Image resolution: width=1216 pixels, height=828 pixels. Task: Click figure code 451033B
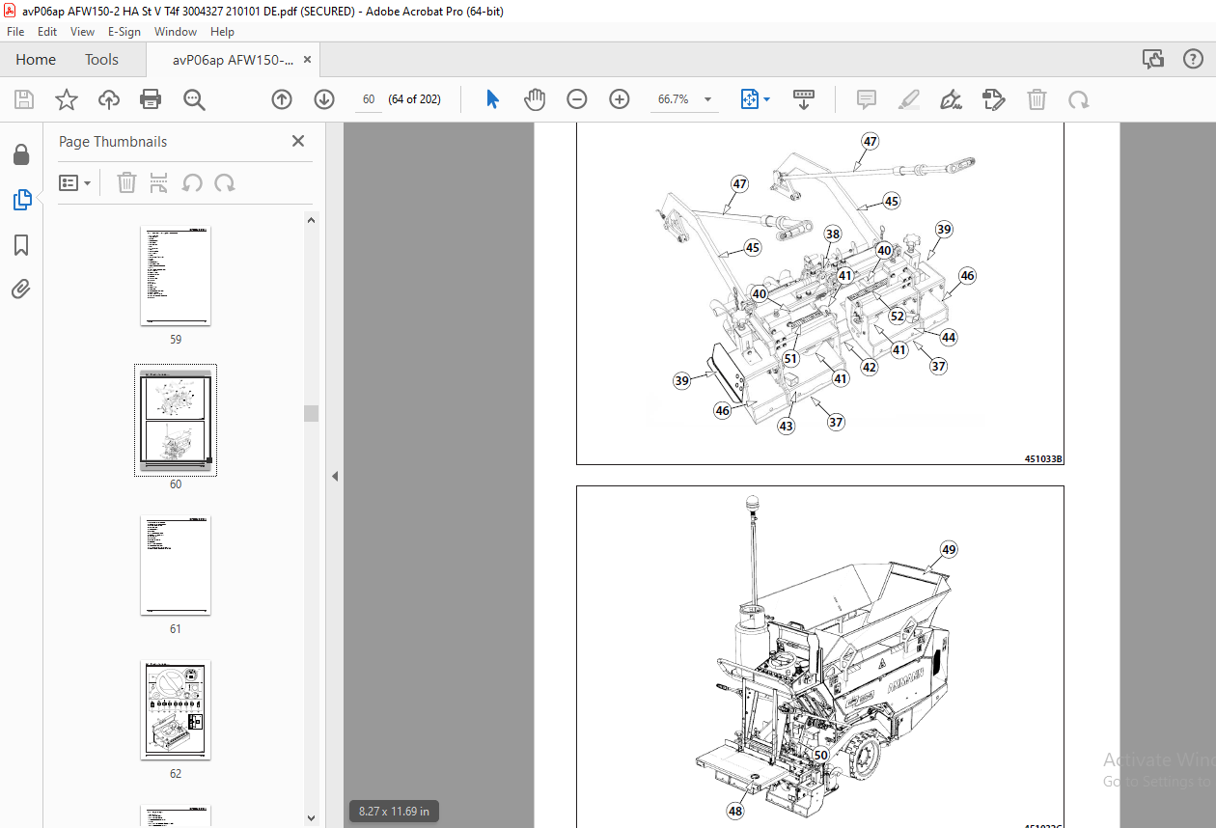tap(1043, 459)
